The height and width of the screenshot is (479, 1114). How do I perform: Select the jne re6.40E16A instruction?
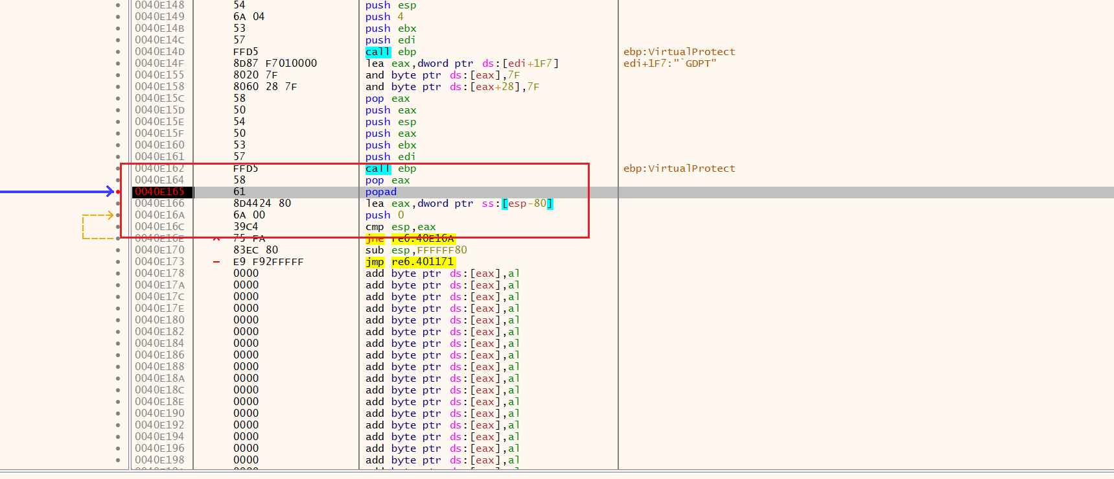410,239
